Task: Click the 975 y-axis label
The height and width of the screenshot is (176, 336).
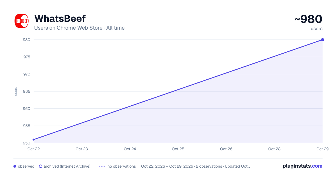Action: point(27,57)
